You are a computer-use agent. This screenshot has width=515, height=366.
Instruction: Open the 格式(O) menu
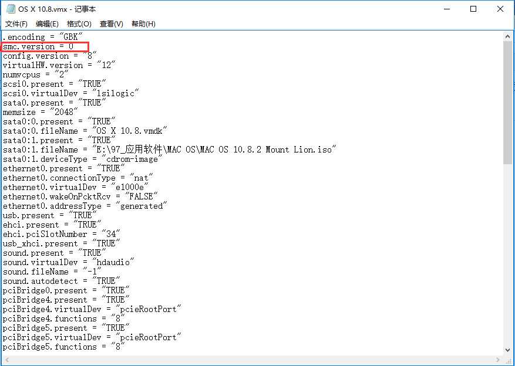[x=79, y=24]
